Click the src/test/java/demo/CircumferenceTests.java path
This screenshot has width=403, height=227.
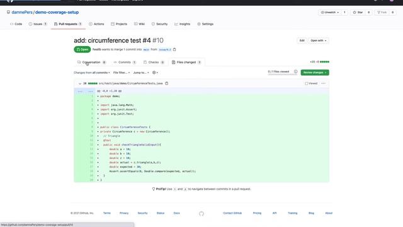click(x=130, y=83)
